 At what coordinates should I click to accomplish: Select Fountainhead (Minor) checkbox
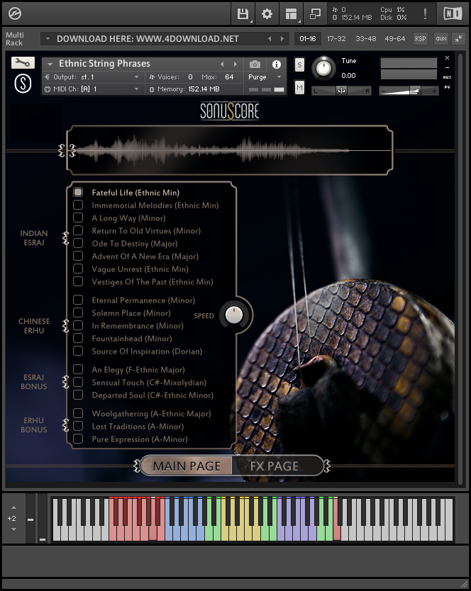78,338
